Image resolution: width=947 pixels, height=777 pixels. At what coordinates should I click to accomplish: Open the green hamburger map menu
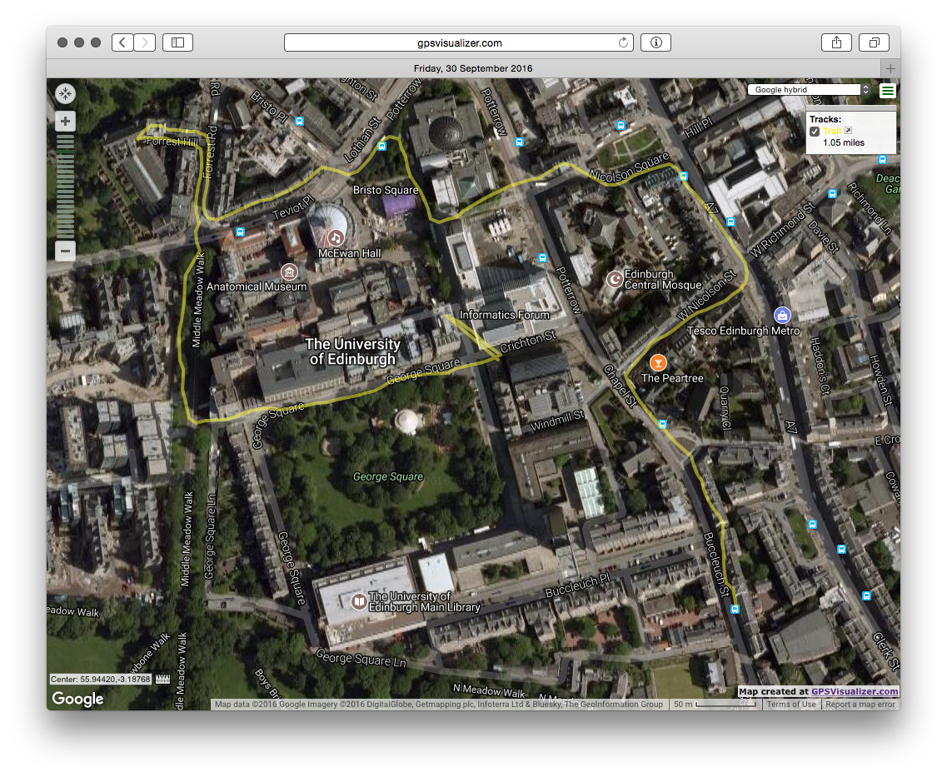[x=887, y=91]
